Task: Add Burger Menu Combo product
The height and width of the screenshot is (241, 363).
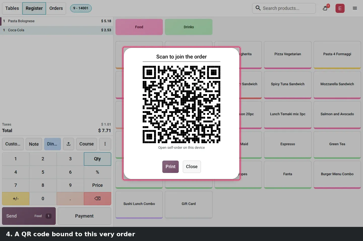Action: coord(337,175)
